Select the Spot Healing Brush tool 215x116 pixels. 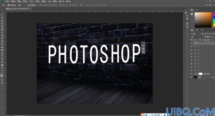click(x=2, y=29)
